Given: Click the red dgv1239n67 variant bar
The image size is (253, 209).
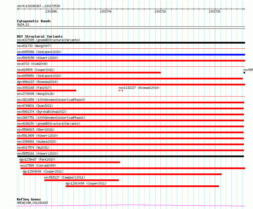Looking at the screenshot, I should click(70, 162).
